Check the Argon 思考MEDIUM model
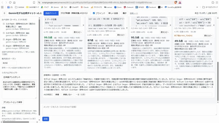The width and height of the screenshot is (219, 123). pyautogui.click(x=4, y=46)
